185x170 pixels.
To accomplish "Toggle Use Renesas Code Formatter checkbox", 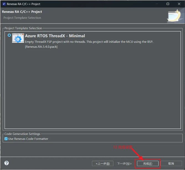I will coord(6,139).
